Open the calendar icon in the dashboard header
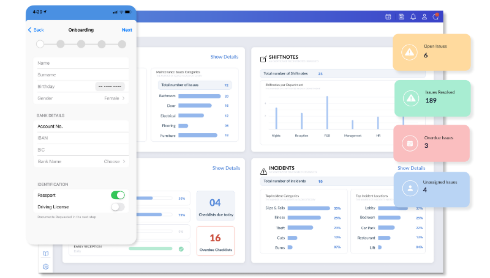The image size is (490, 278). click(388, 17)
